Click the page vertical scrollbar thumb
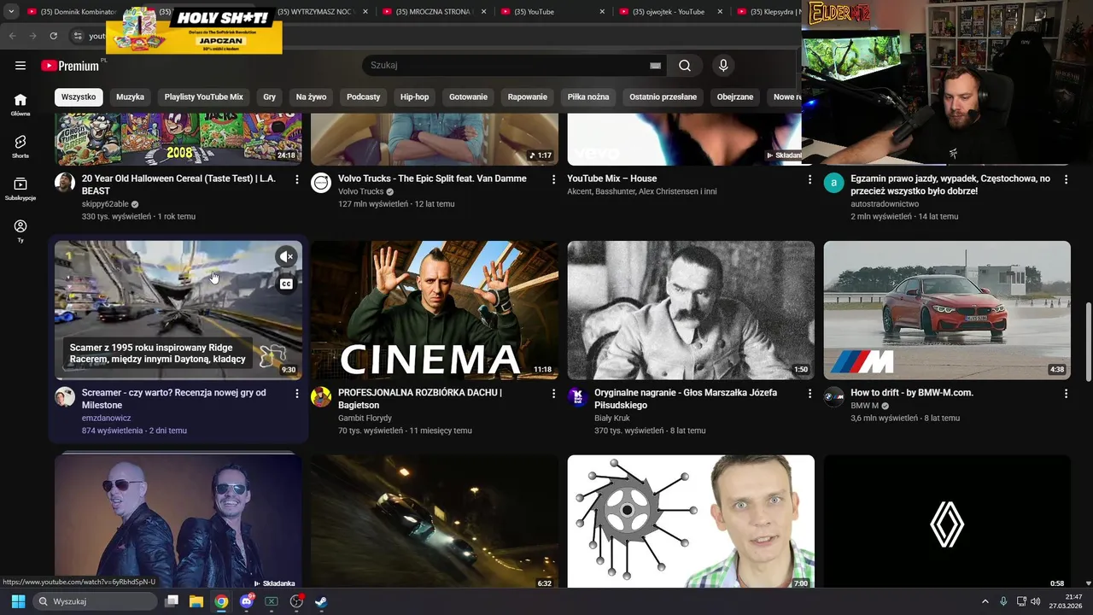The image size is (1093, 615). coord(1087,342)
